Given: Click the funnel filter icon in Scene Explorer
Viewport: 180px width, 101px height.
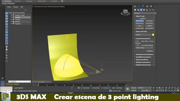Looking at the screenshot, I should pyautogui.click(x=7, y=58).
